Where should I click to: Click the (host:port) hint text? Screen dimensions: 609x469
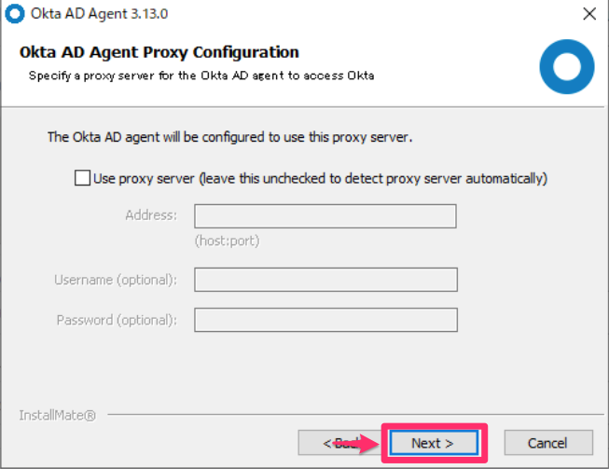227,241
